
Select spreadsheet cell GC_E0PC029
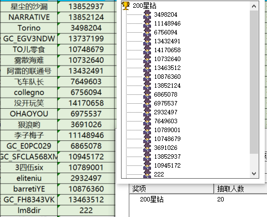tap(29, 146)
